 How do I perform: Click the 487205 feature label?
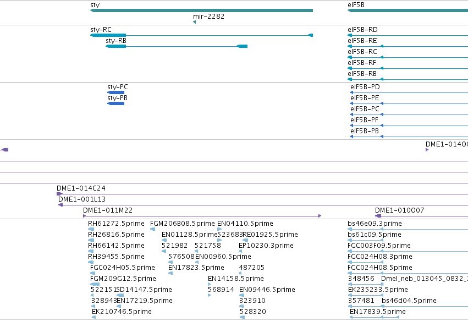coord(252,268)
